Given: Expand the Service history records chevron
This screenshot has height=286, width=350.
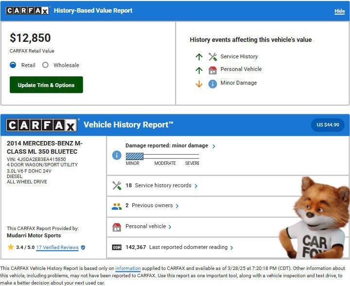Looking at the screenshot, I should coord(196,186).
